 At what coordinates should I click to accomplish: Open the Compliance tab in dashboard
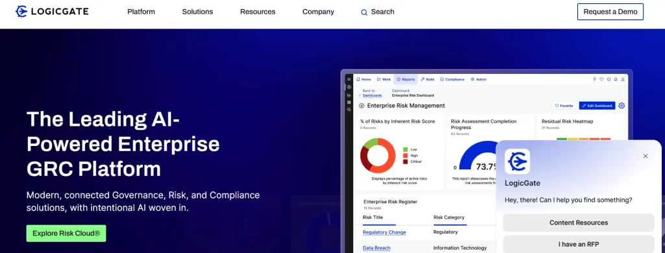pos(452,79)
